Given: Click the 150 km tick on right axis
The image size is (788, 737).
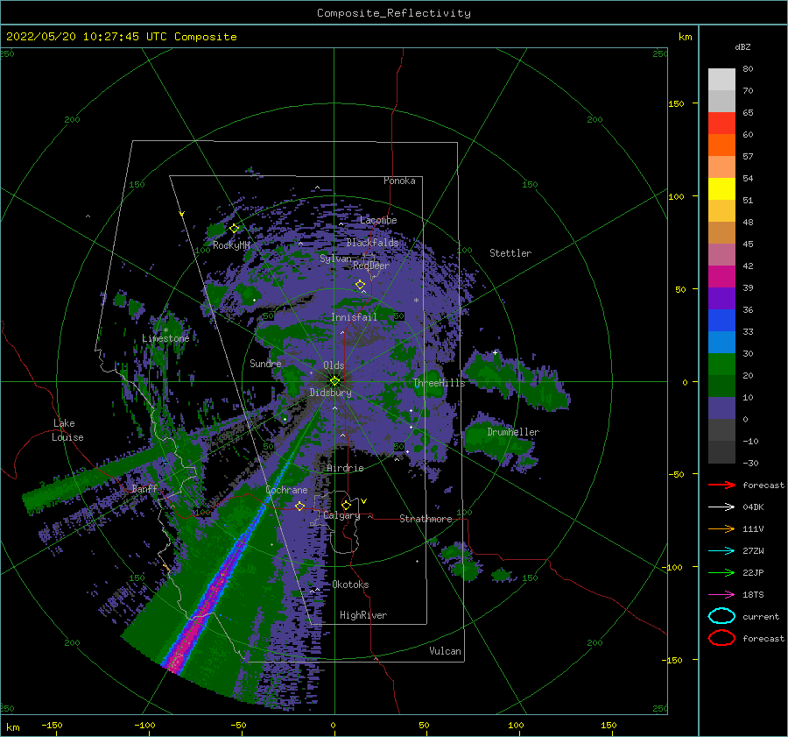Looking at the screenshot, I should [x=676, y=103].
